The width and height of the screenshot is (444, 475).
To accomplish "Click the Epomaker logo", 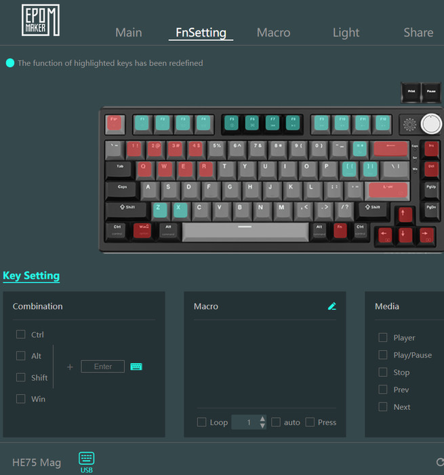I will tap(41, 20).
